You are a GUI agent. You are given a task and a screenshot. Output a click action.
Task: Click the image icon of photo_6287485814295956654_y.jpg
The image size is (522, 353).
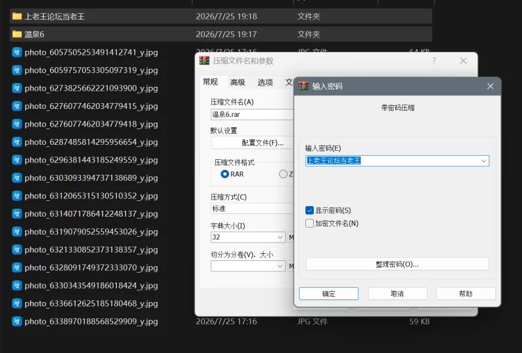[x=17, y=142]
